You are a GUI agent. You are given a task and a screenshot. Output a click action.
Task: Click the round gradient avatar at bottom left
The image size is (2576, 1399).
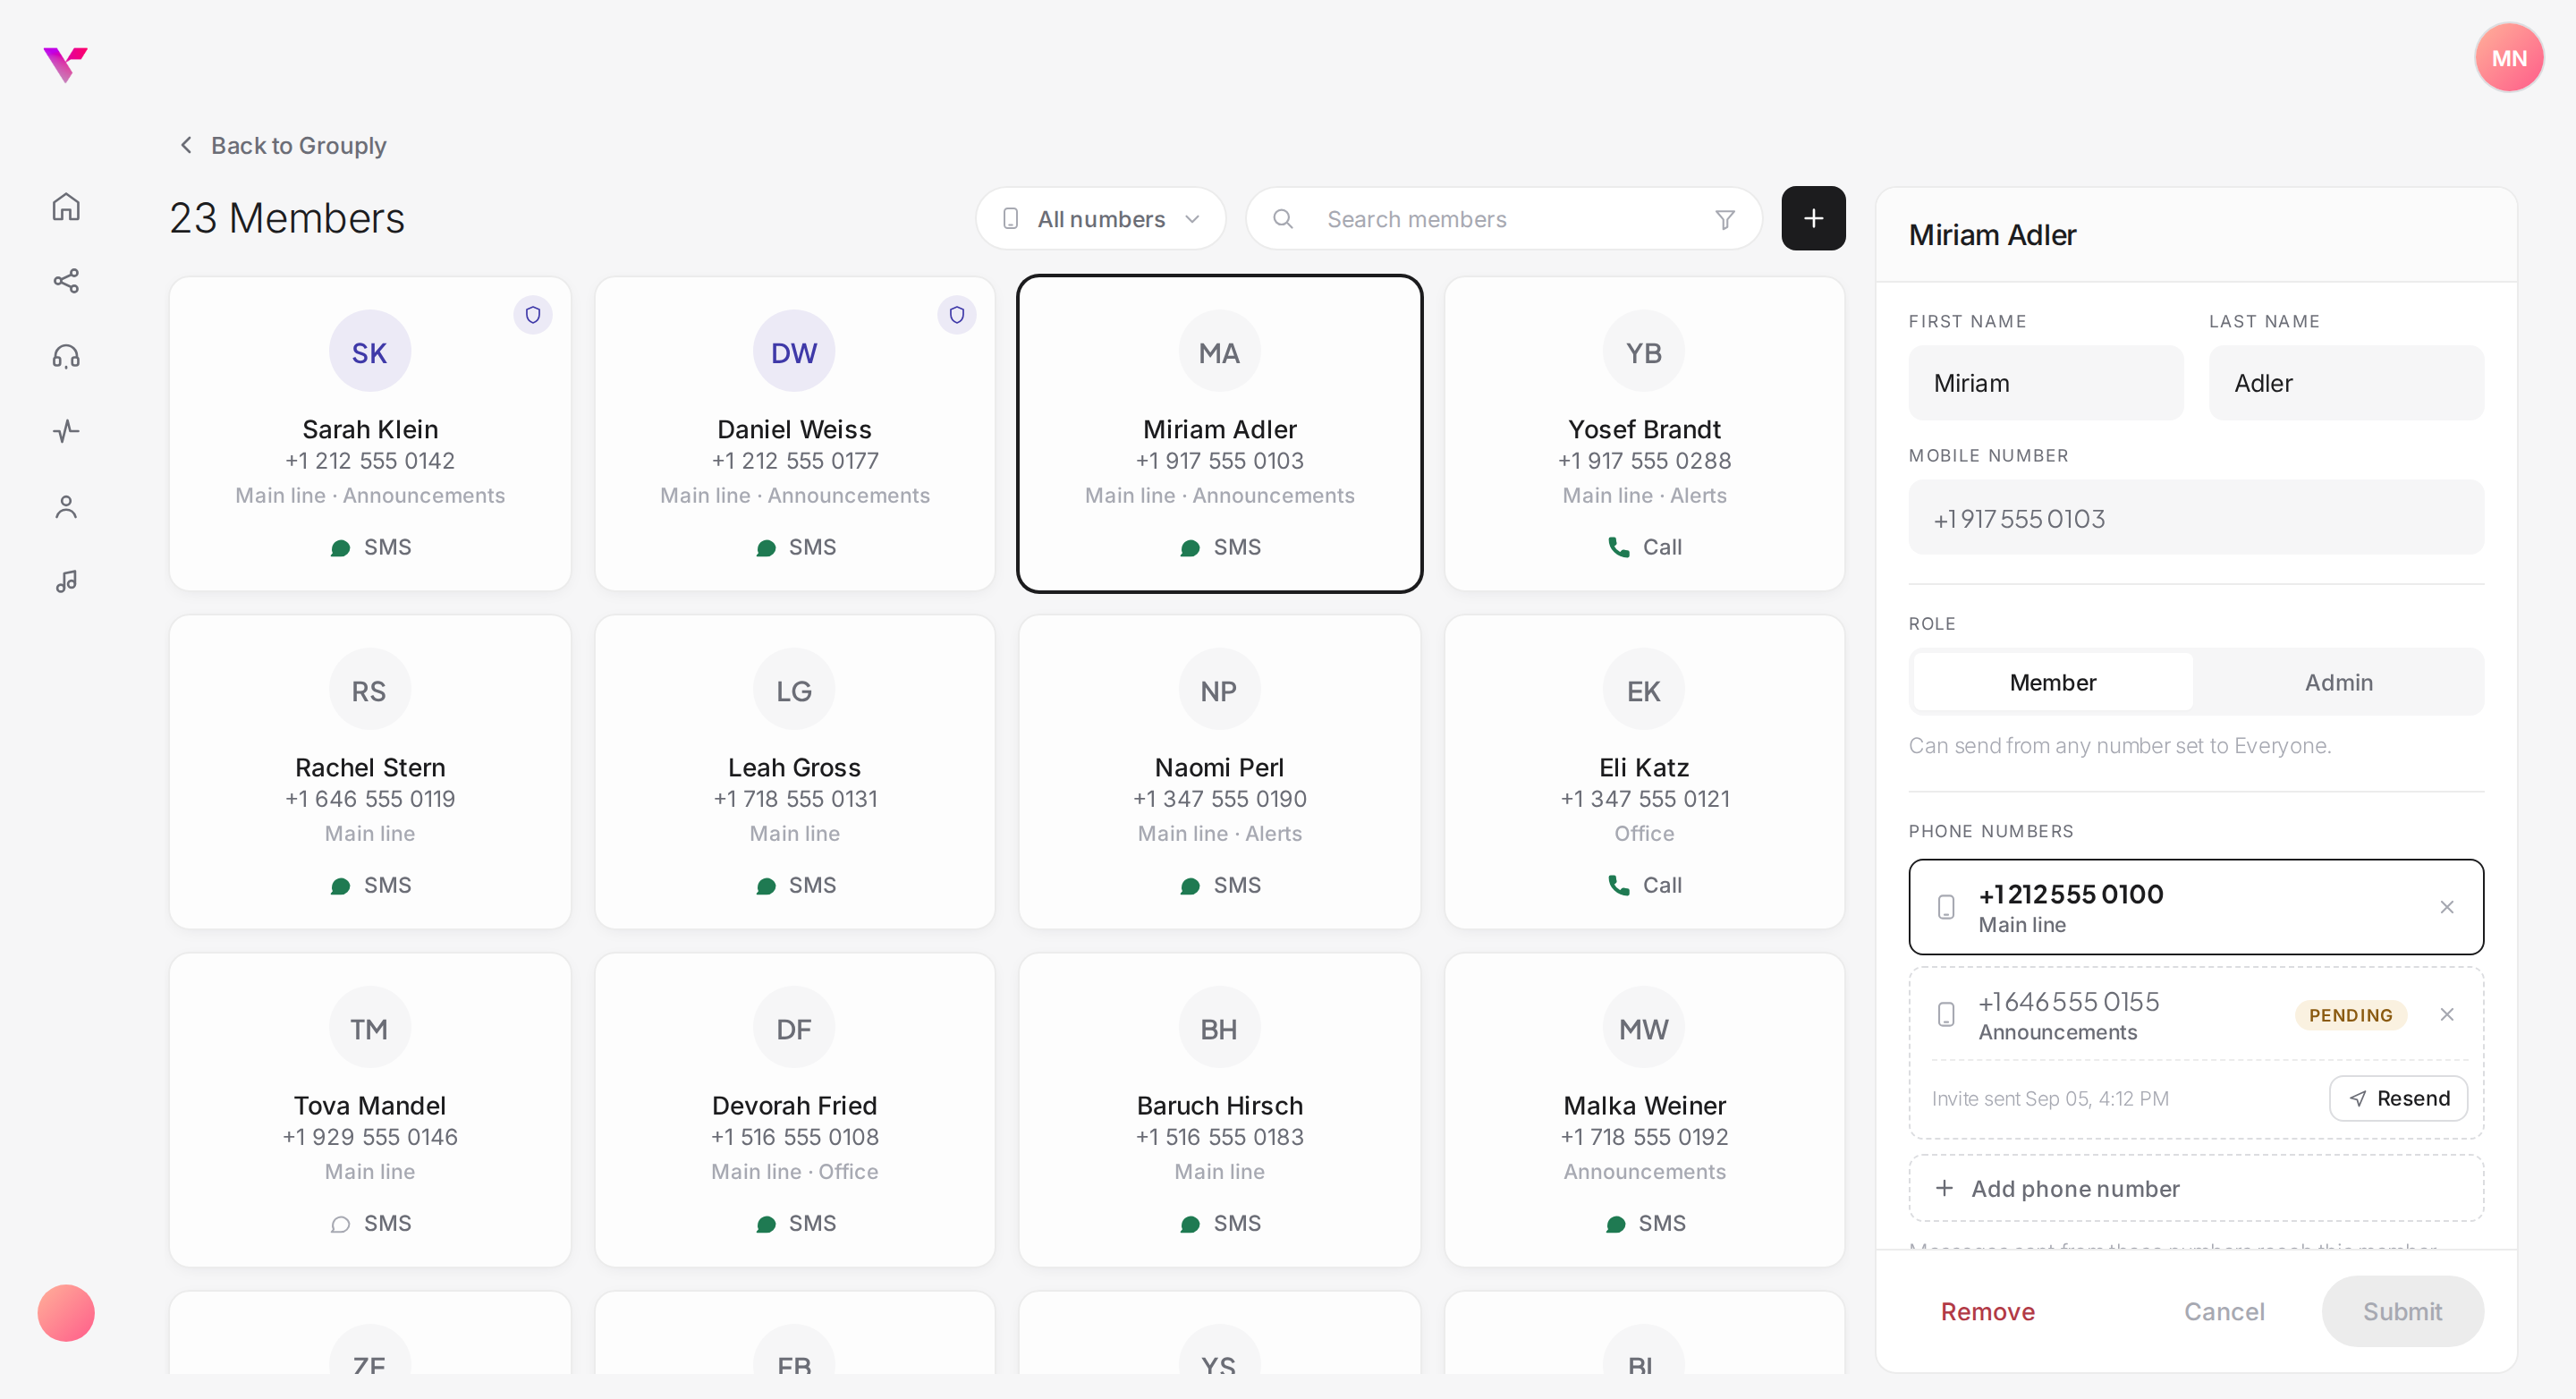click(66, 1312)
